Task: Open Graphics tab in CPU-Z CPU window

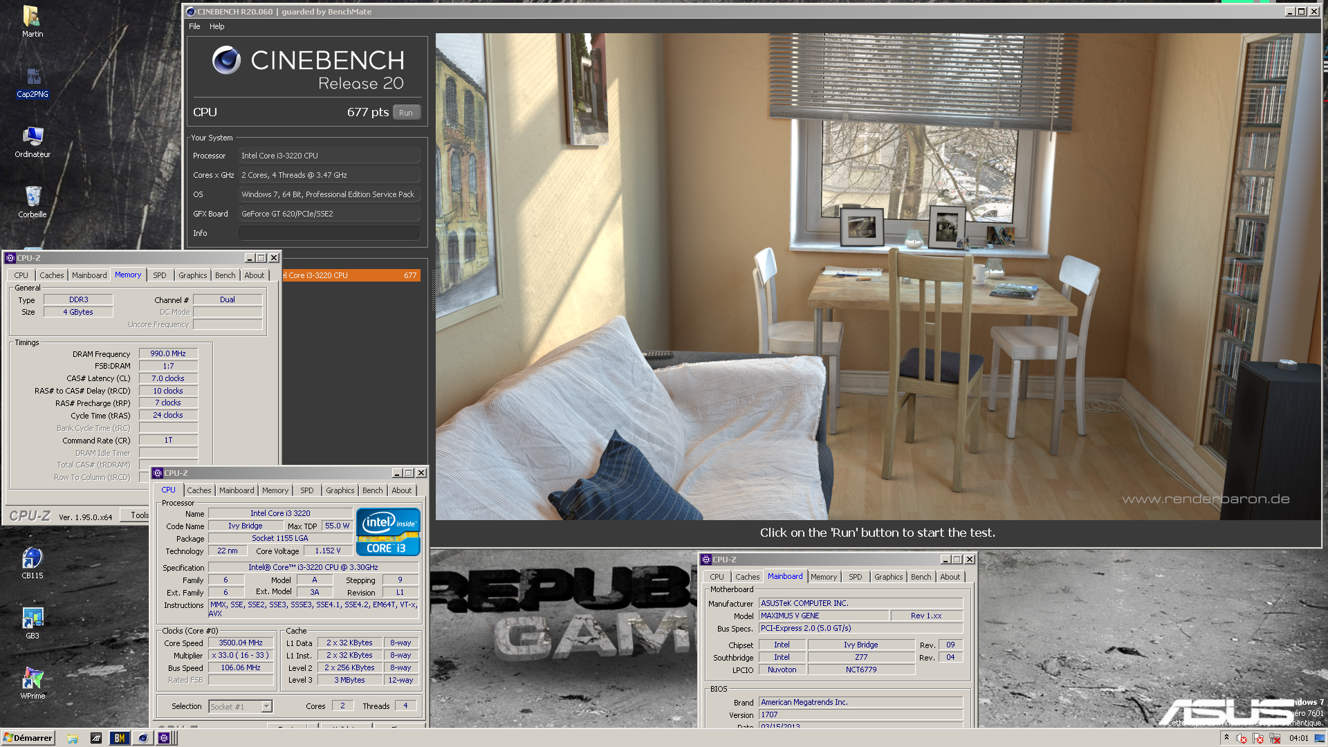Action: [340, 490]
